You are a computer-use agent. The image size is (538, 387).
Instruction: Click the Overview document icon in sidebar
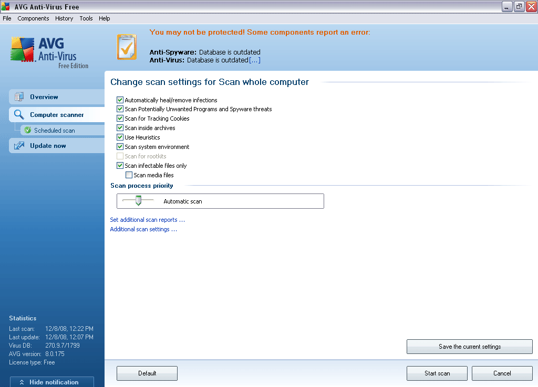pos(19,97)
